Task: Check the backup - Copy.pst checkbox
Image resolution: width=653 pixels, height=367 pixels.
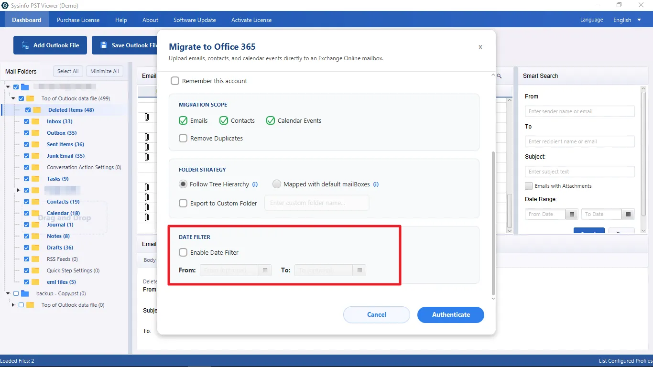Action: pos(16,293)
